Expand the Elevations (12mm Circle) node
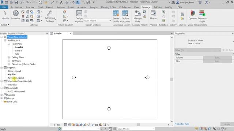Screen dimensions: 234x131 [9, 64]
